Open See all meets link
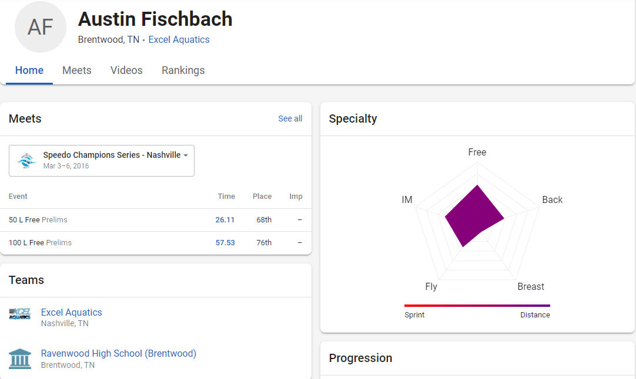Image resolution: width=636 pixels, height=379 pixels. [x=290, y=119]
